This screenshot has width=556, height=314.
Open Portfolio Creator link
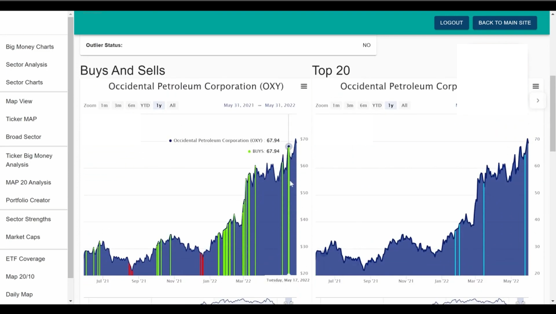pyautogui.click(x=28, y=200)
